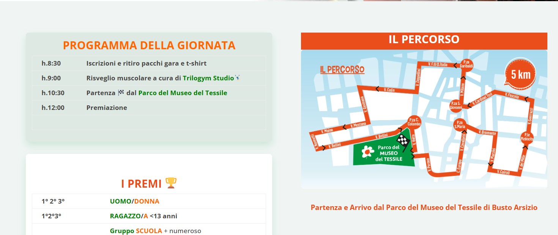558x235 pixels.
Task: Click the checkered finish flag on the map
Action: [x=403, y=141]
